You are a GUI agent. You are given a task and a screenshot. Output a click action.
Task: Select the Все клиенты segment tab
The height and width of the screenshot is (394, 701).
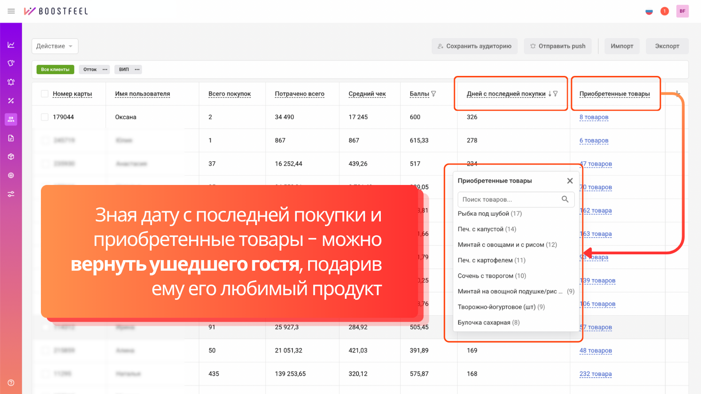(x=55, y=69)
